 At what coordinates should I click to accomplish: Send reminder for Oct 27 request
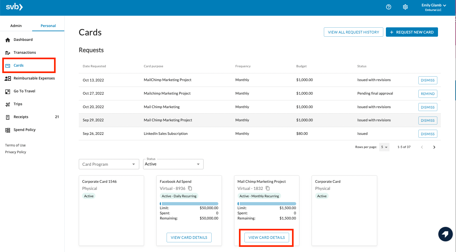428,94
